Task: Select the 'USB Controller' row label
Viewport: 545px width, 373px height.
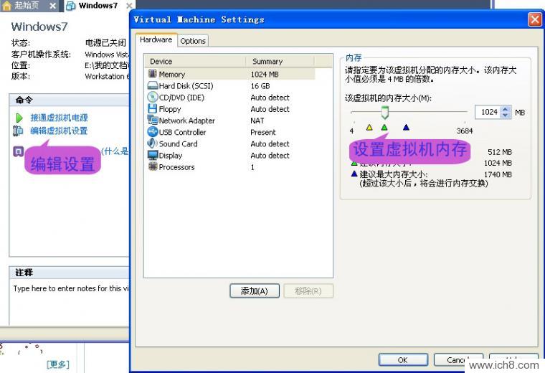Action: (182, 132)
